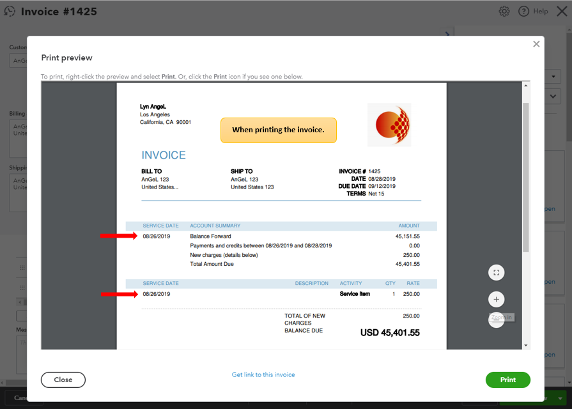This screenshot has height=409, width=572.
Task: Click the QuickBooks logo in the header
Action: 10,11
